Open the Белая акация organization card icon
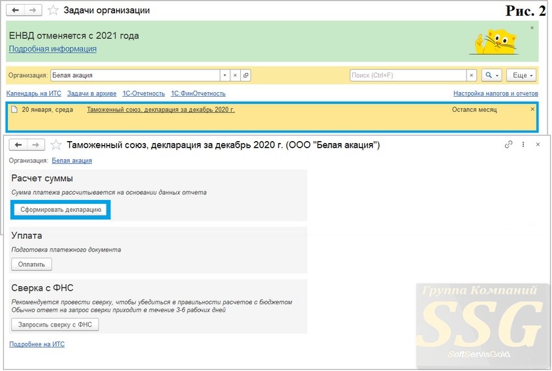Screen dimensions: 552x371 click(246, 75)
